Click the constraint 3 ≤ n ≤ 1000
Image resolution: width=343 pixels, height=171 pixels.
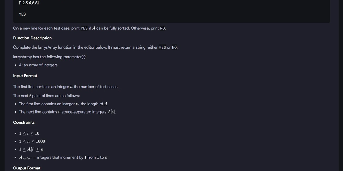(x=32, y=141)
